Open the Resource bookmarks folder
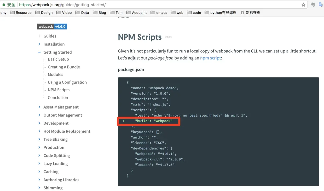Image resolution: width=324 pixels, height=191 pixels. 21,12
